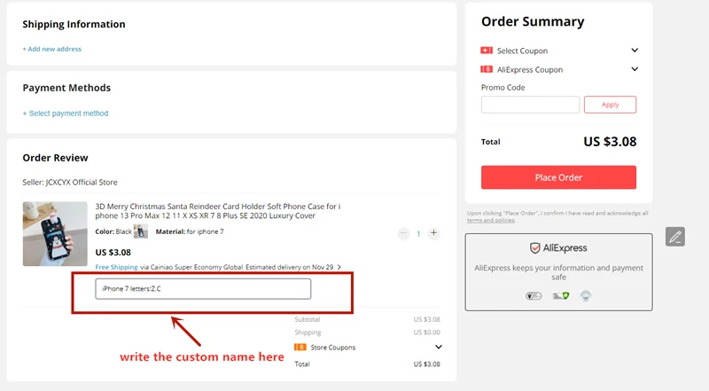Click the Black color swatch thumbnail

[x=141, y=231]
